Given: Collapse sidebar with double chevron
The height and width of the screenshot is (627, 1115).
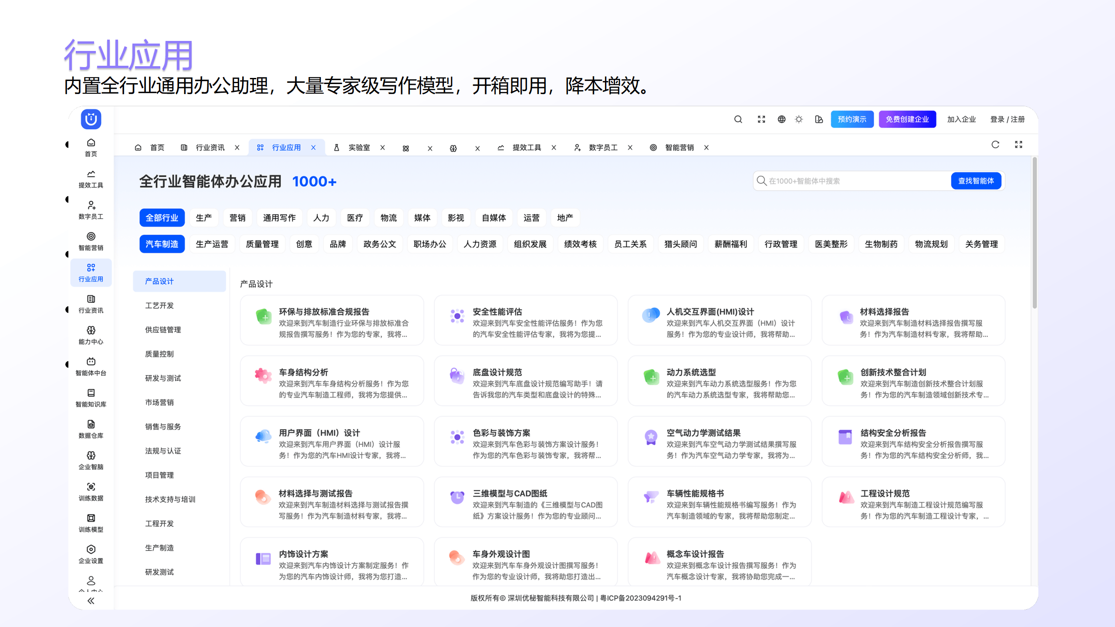Looking at the screenshot, I should tap(91, 601).
